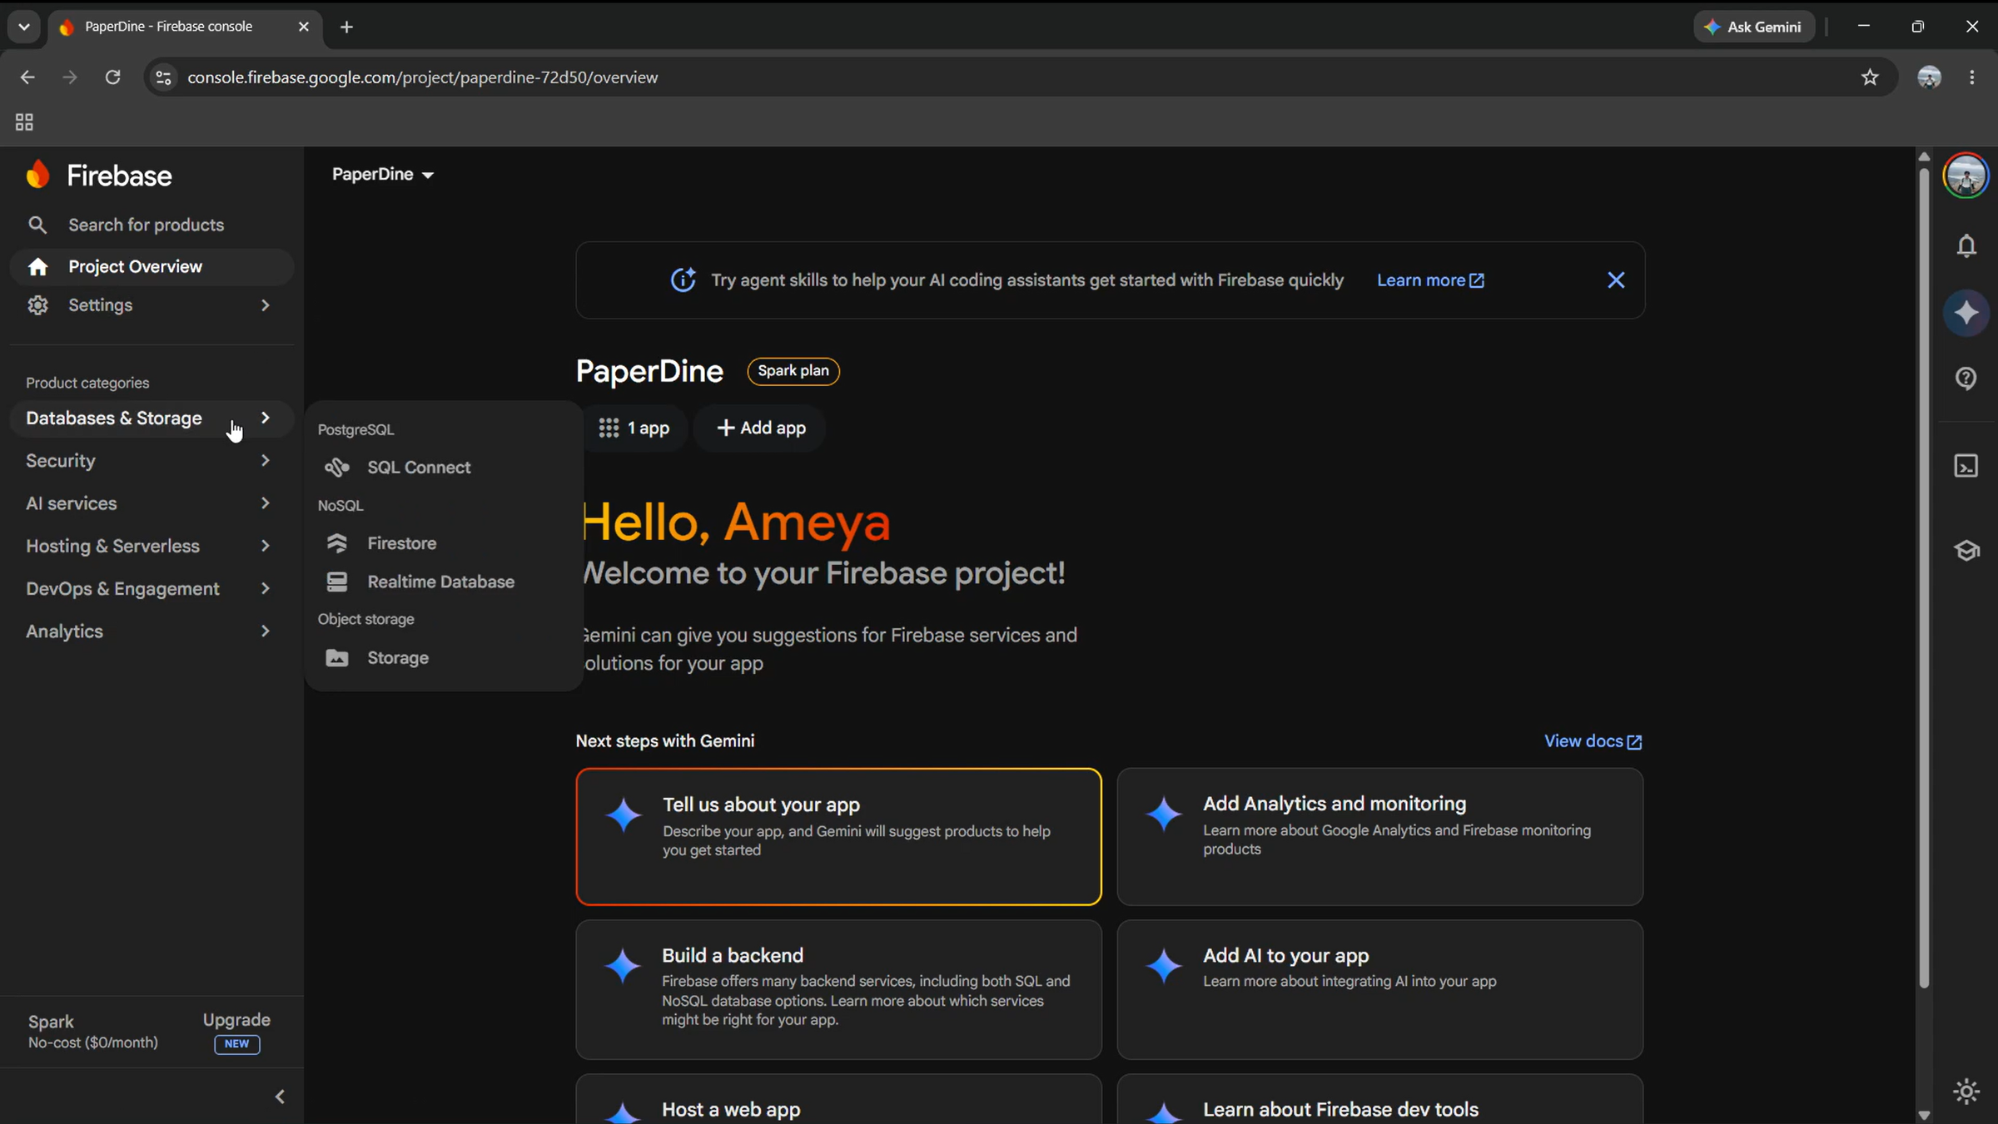Select the Add Analytics and monitoring card
This screenshot has width=1998, height=1124.
point(1379,836)
